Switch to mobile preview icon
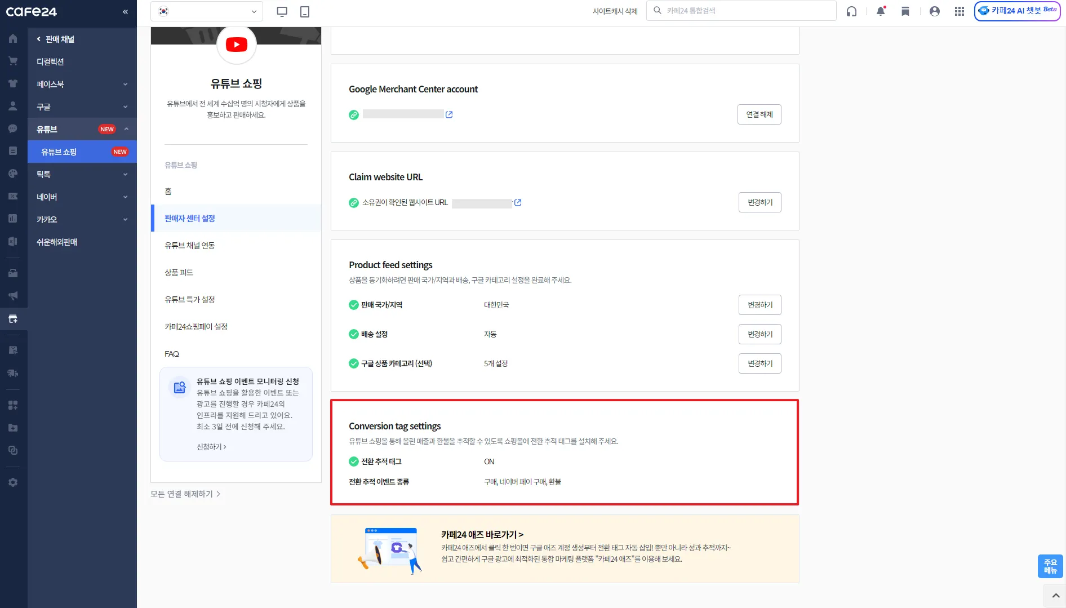1066x608 pixels. click(305, 11)
